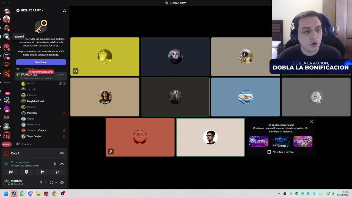Jump to 11 MENCIONES NUEVAS

(41, 72)
